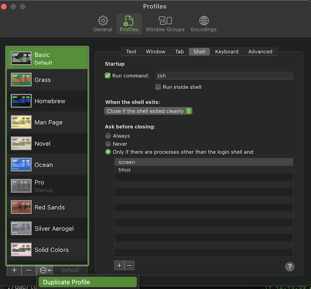Click the Silver Aerogel profile thumbnail
This screenshot has width=311, height=289.
pyautogui.click(x=21, y=228)
